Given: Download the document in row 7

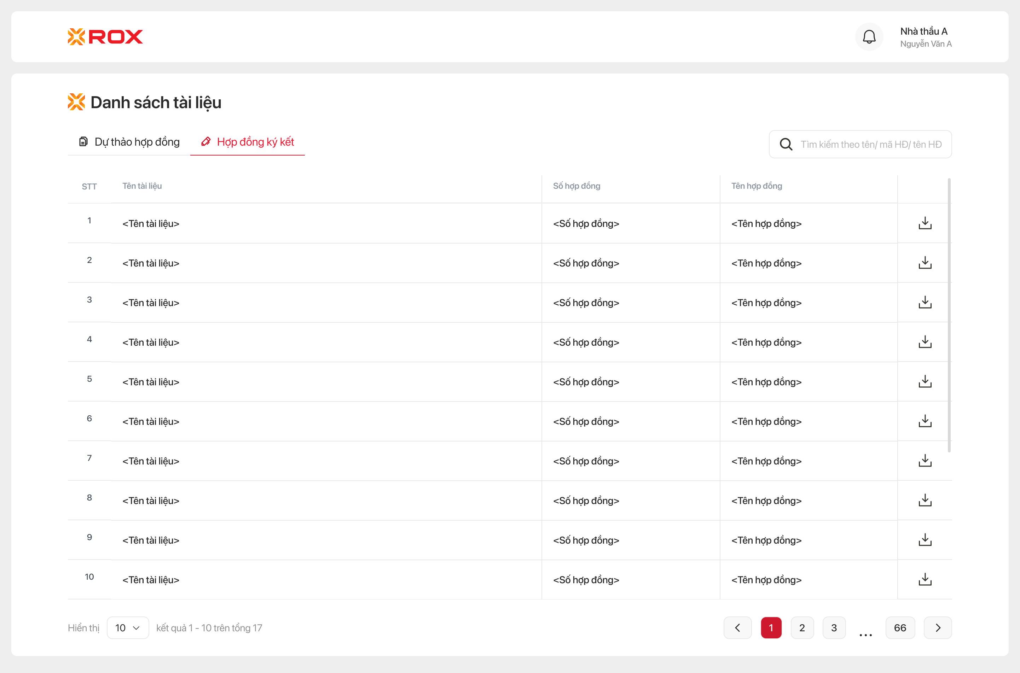Looking at the screenshot, I should coord(925,461).
